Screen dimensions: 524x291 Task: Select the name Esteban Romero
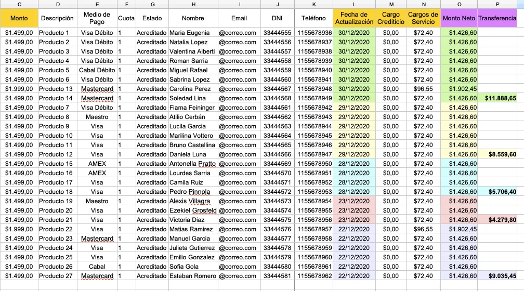click(193, 276)
